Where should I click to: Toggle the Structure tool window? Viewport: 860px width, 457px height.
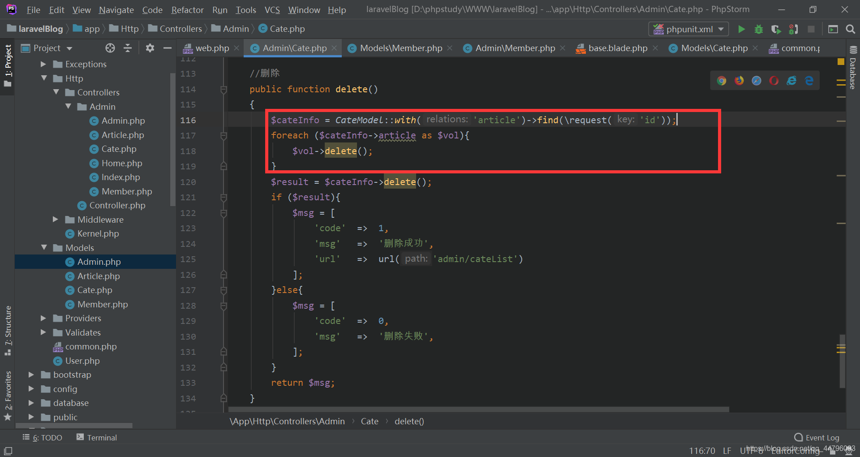coord(8,331)
